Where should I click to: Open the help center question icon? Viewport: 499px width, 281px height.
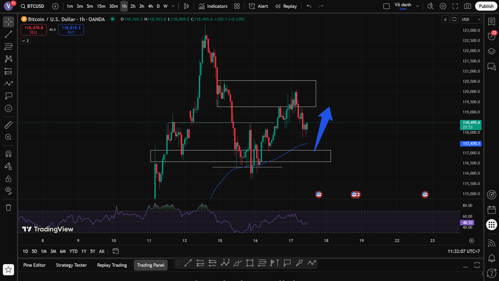[x=492, y=274]
